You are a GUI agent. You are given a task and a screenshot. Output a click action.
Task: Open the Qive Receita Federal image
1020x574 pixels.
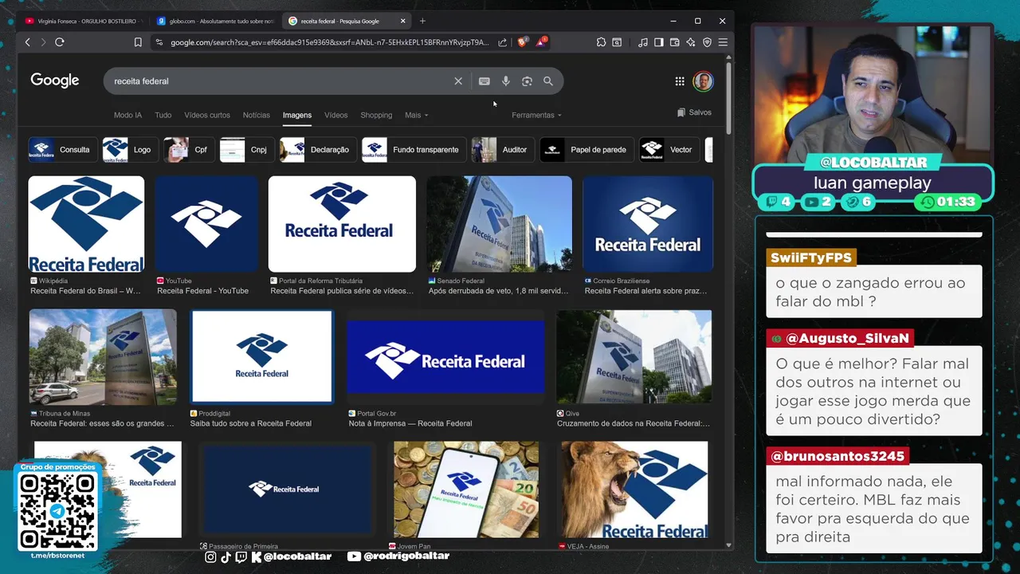(x=634, y=357)
